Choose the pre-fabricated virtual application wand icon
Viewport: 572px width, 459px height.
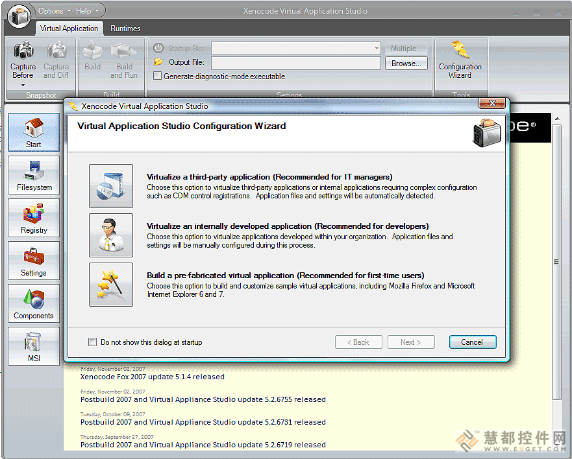click(111, 285)
